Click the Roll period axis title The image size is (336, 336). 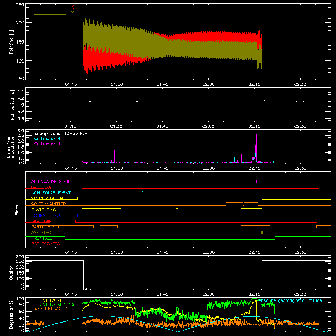point(13,105)
